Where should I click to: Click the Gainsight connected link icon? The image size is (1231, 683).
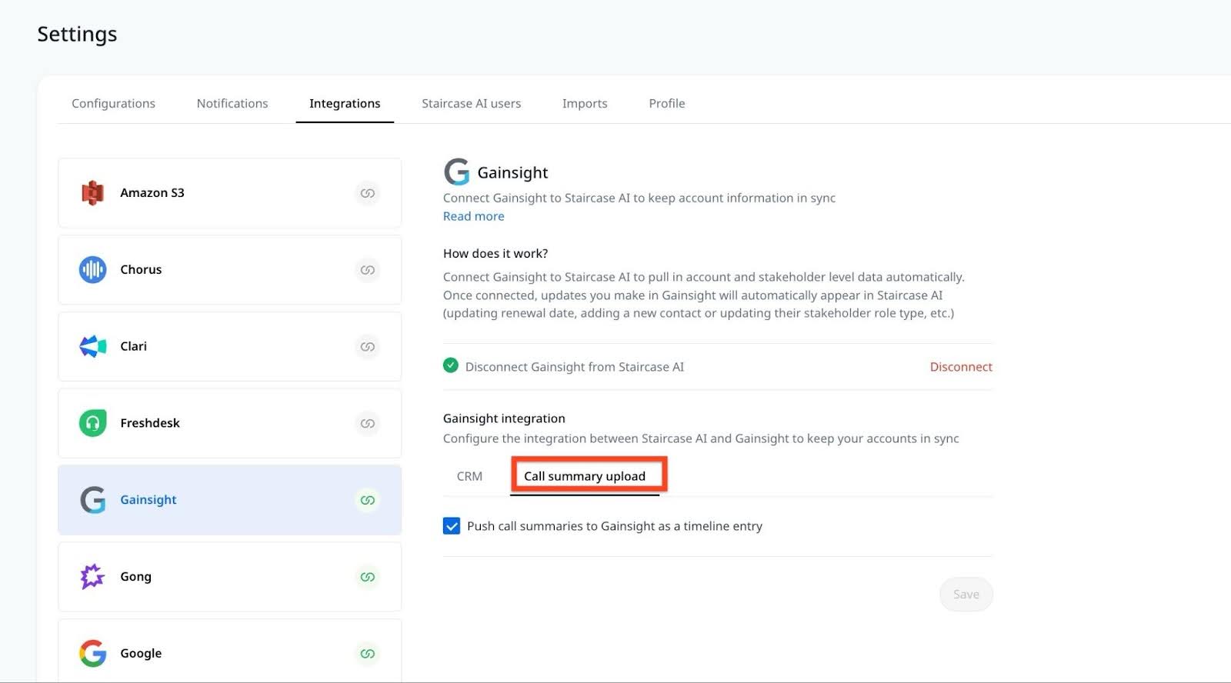click(x=368, y=500)
